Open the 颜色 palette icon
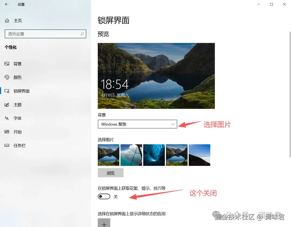This screenshot has height=227, width=291. coord(7,77)
